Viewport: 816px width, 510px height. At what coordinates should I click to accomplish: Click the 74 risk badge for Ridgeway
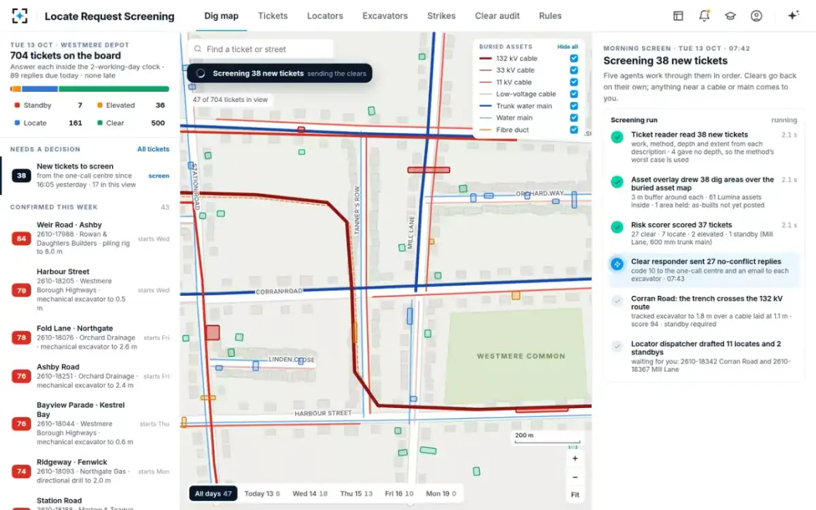coord(21,471)
